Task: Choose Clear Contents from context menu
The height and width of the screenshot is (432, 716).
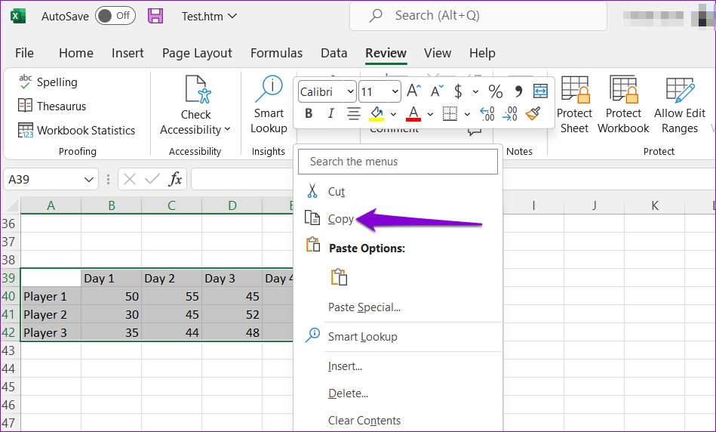Action: [x=398, y=420]
